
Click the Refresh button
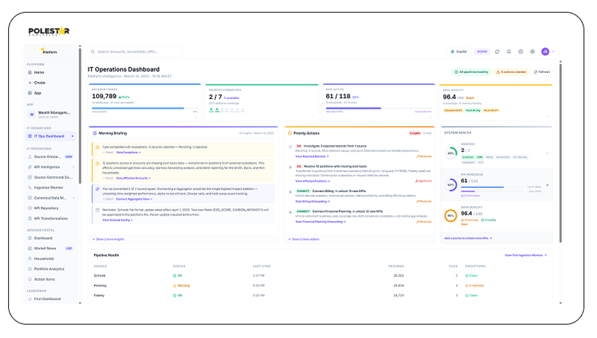(x=542, y=72)
